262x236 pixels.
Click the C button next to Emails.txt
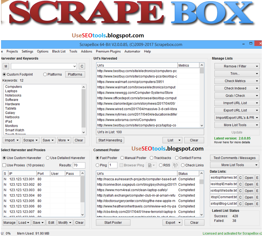pos(240,184)
